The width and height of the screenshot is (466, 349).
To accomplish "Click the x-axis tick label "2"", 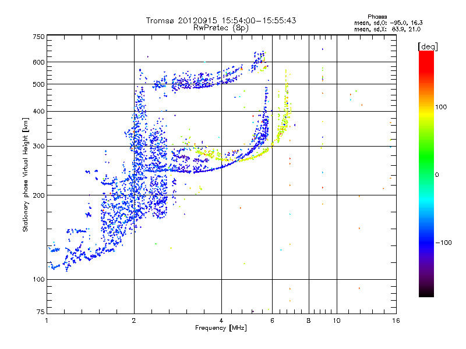I will coord(134,320).
